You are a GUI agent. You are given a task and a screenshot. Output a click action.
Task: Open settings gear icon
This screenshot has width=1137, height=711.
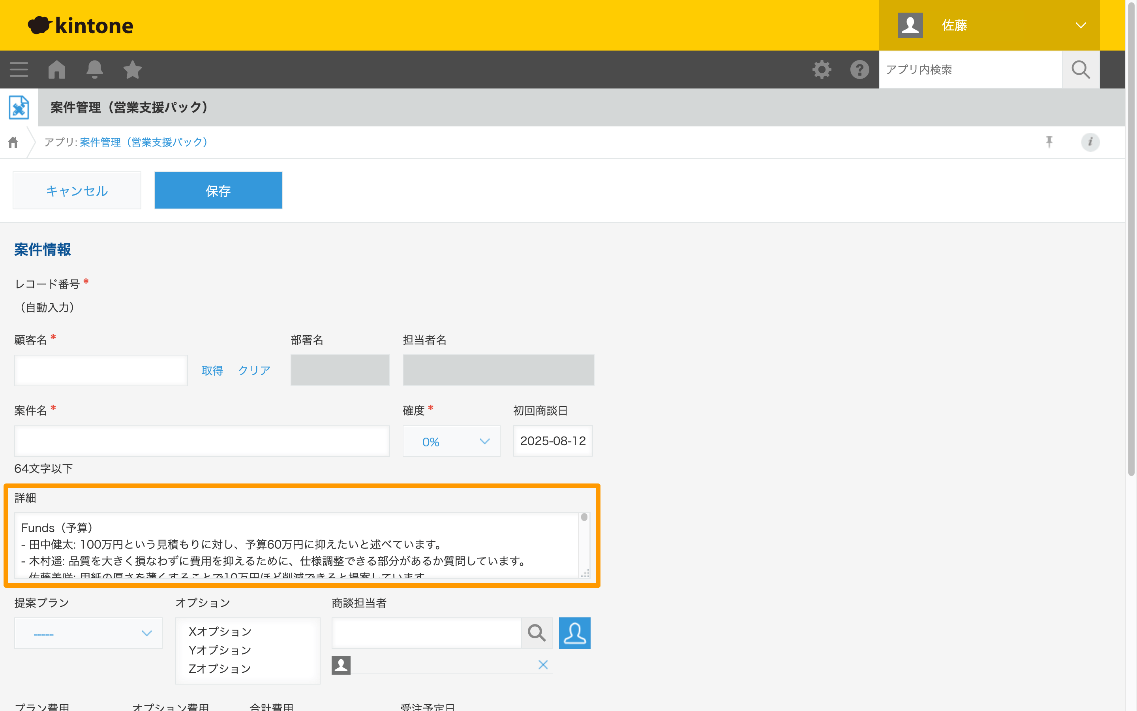(x=822, y=70)
